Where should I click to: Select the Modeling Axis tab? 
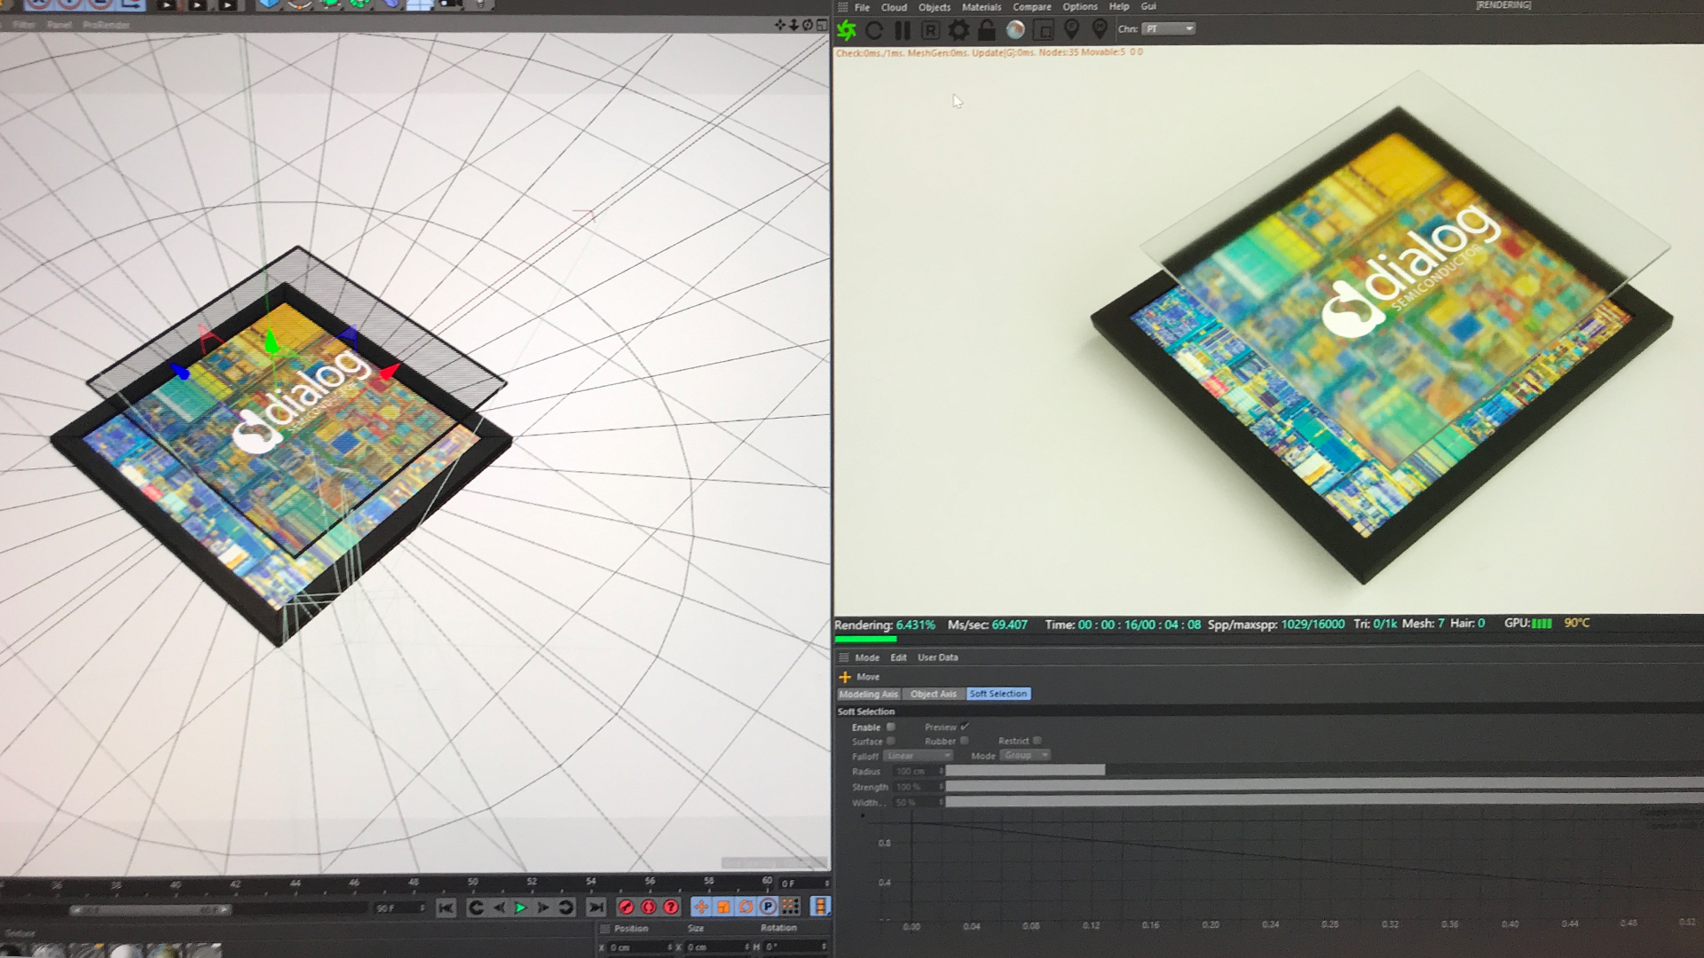coord(868,694)
